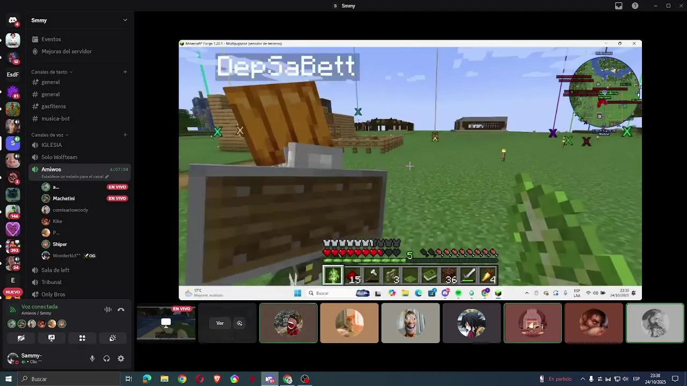Open Discord direct messages home icon

(x=13, y=21)
